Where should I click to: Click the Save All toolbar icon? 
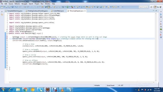pos(9,7)
